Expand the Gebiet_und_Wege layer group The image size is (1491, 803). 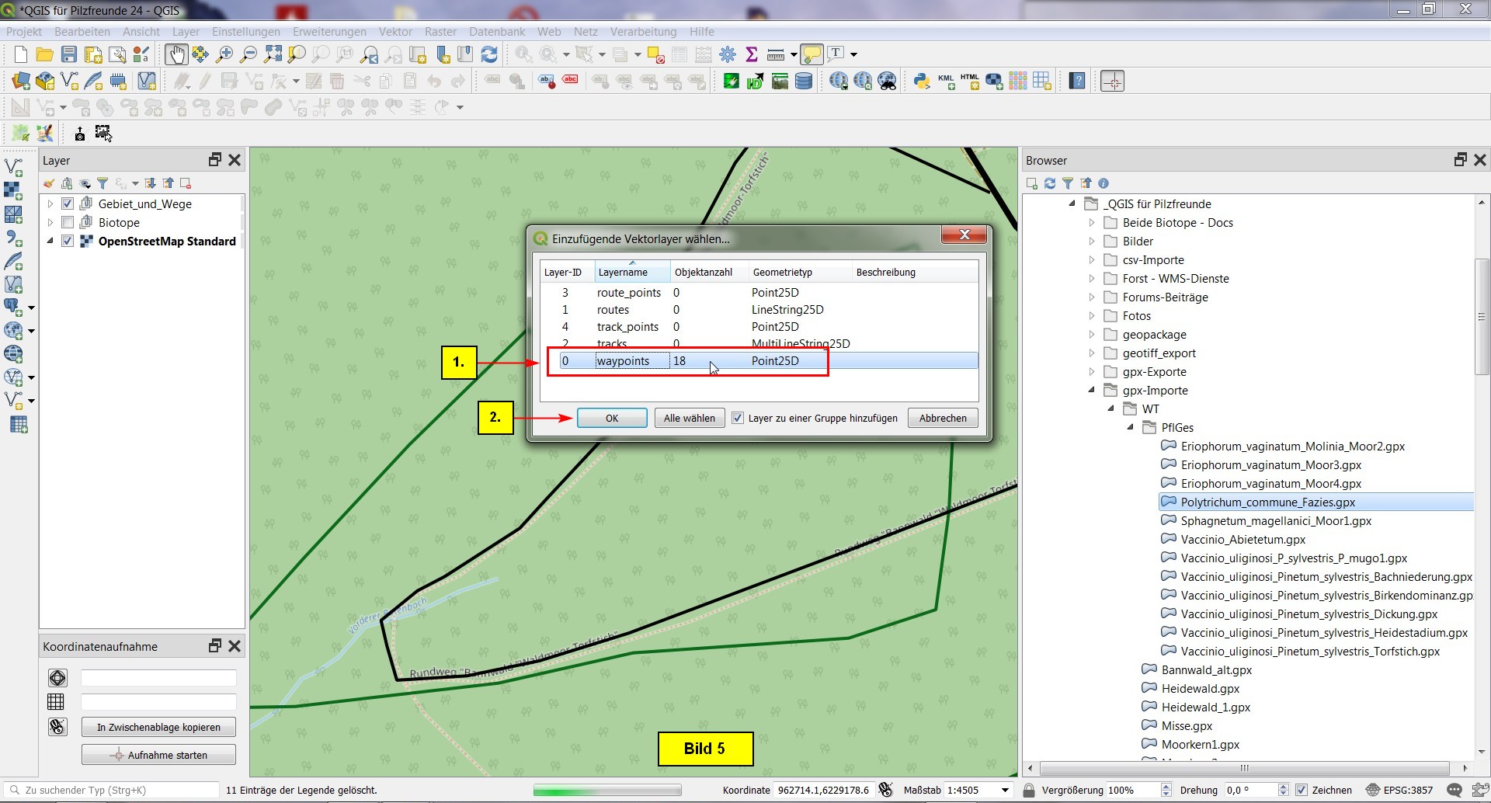[50, 203]
